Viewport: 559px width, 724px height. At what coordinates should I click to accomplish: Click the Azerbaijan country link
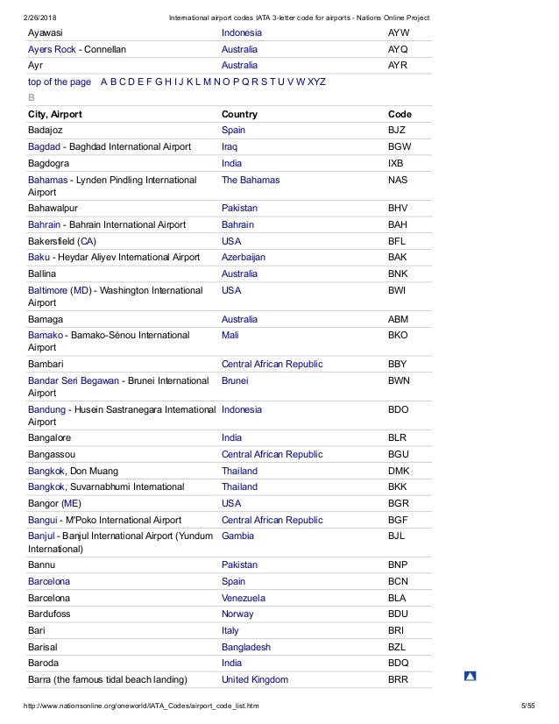(x=244, y=257)
